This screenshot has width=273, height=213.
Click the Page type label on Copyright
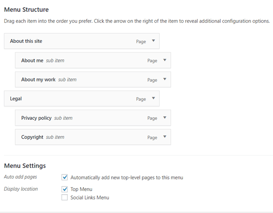tap(153, 138)
